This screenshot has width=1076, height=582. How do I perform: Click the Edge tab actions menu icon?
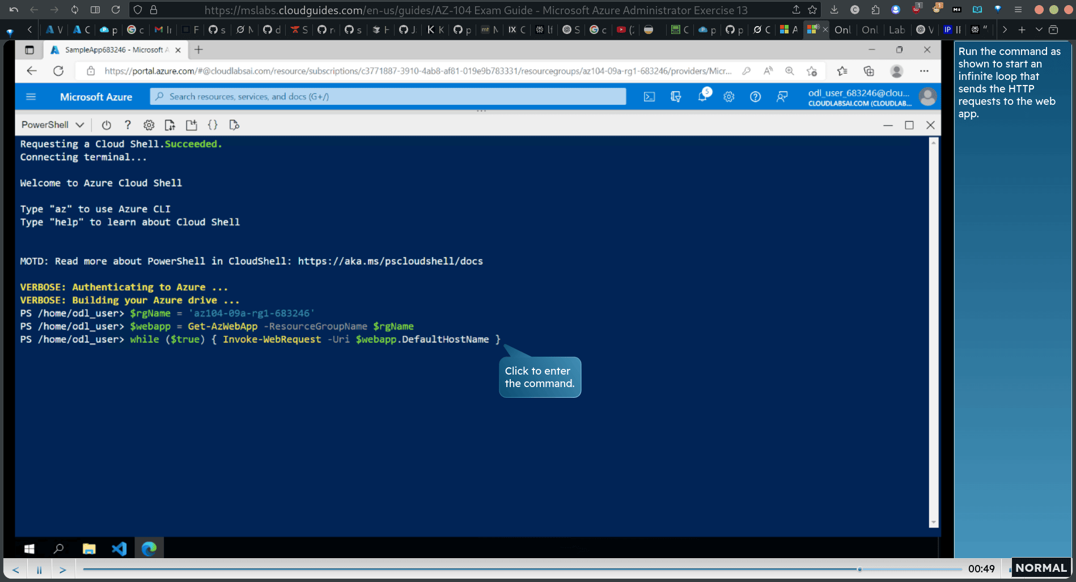pyautogui.click(x=29, y=50)
